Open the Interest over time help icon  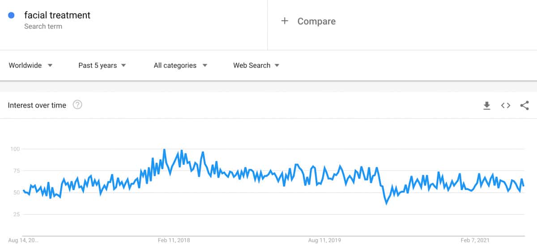point(77,105)
